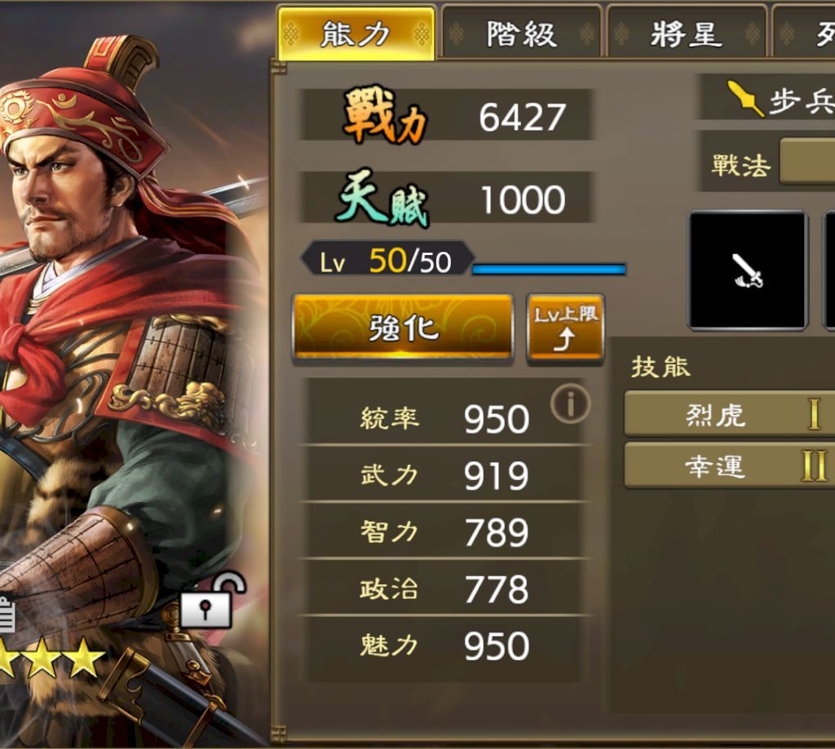Switch to the 將星 tab
Viewport: 835px width, 749px height.
tap(686, 33)
